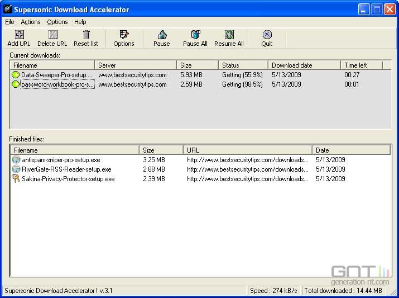Select antispam-sniper-pro-setup.exe finished file
Image resolution: width=399 pixels, height=298 pixels.
61,159
